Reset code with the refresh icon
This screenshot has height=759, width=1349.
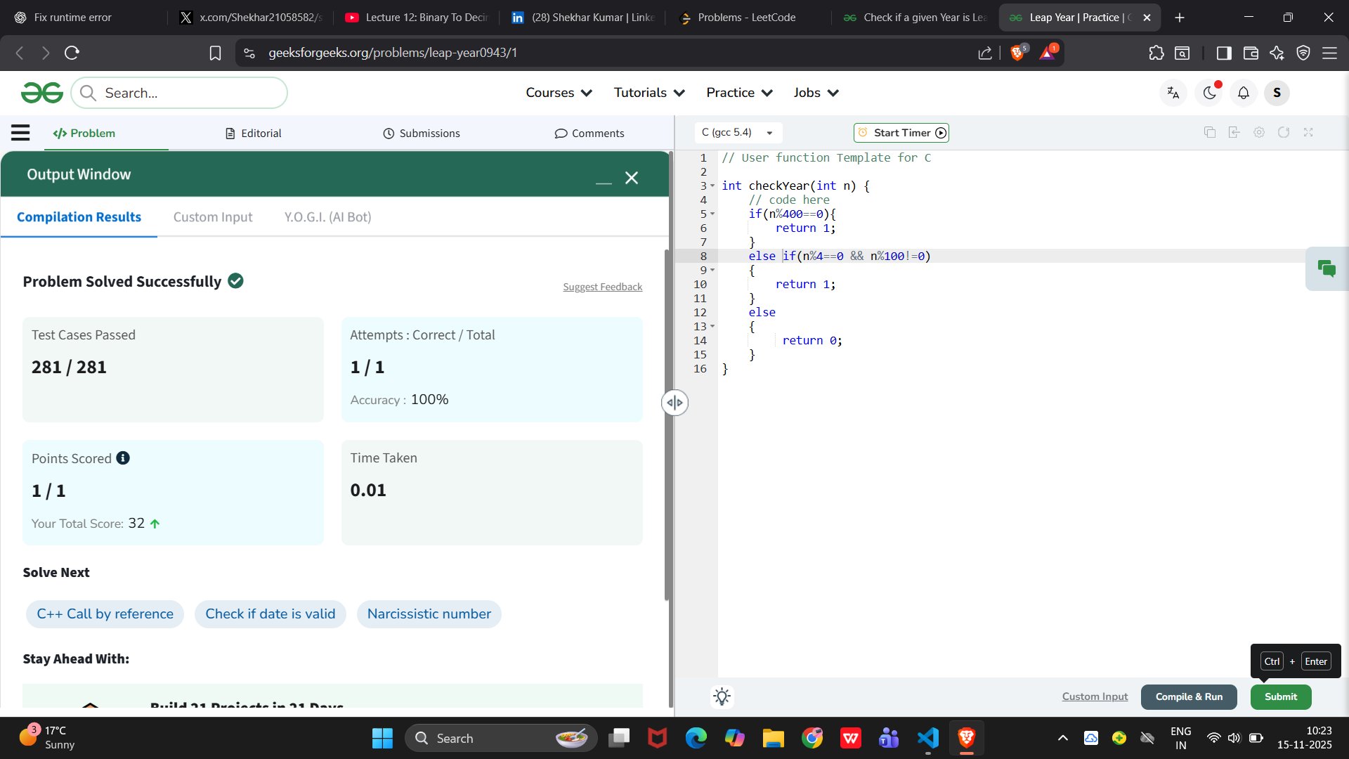click(1284, 132)
